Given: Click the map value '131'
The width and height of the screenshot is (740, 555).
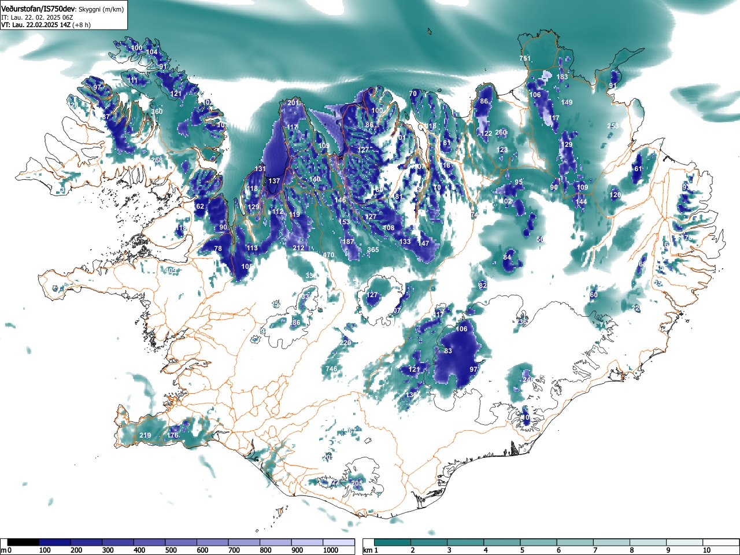Looking at the screenshot, I should 260,169.
